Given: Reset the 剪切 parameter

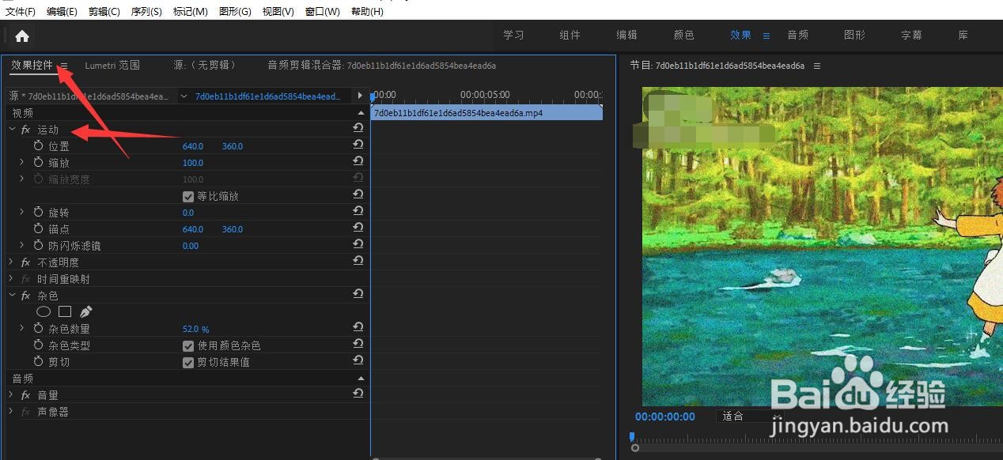Looking at the screenshot, I should (x=358, y=360).
